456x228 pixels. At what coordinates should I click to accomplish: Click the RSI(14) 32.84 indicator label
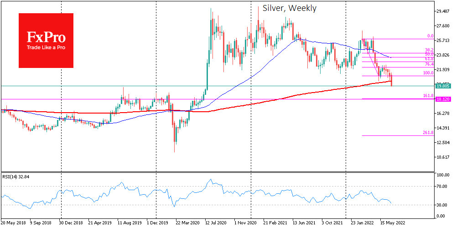[14, 177]
